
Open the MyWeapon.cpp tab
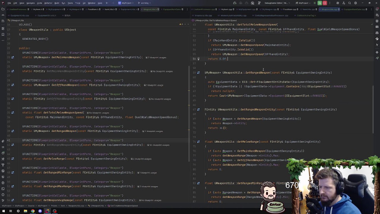[x=269, y=9]
